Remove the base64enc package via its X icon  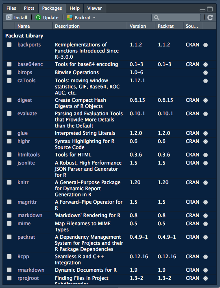pyautogui.click(x=205, y=64)
